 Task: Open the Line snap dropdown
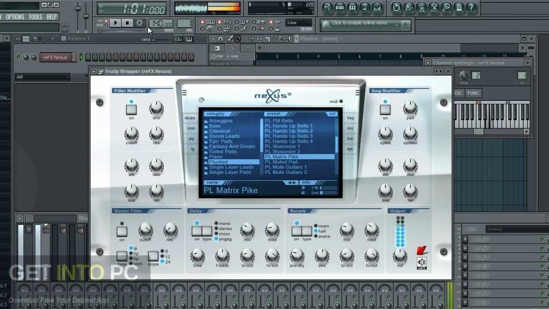pyautogui.click(x=299, y=23)
